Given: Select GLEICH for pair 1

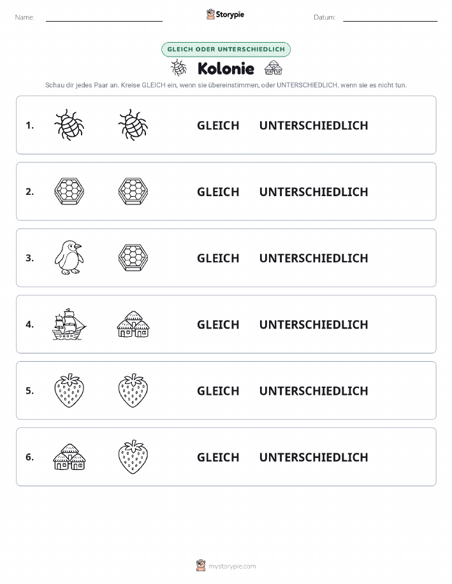Looking at the screenshot, I should pos(218,125).
